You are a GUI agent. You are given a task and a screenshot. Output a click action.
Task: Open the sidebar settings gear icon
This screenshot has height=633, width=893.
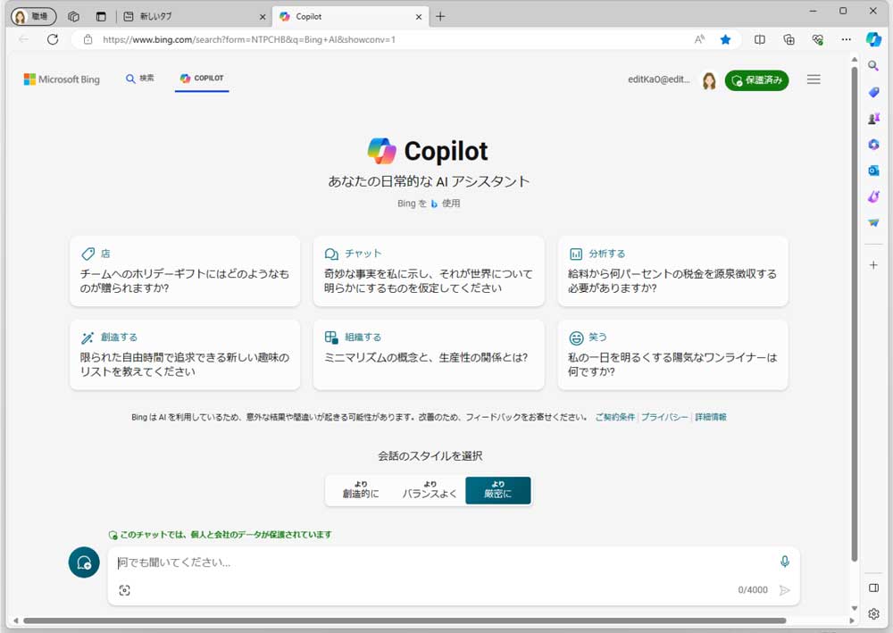point(872,613)
